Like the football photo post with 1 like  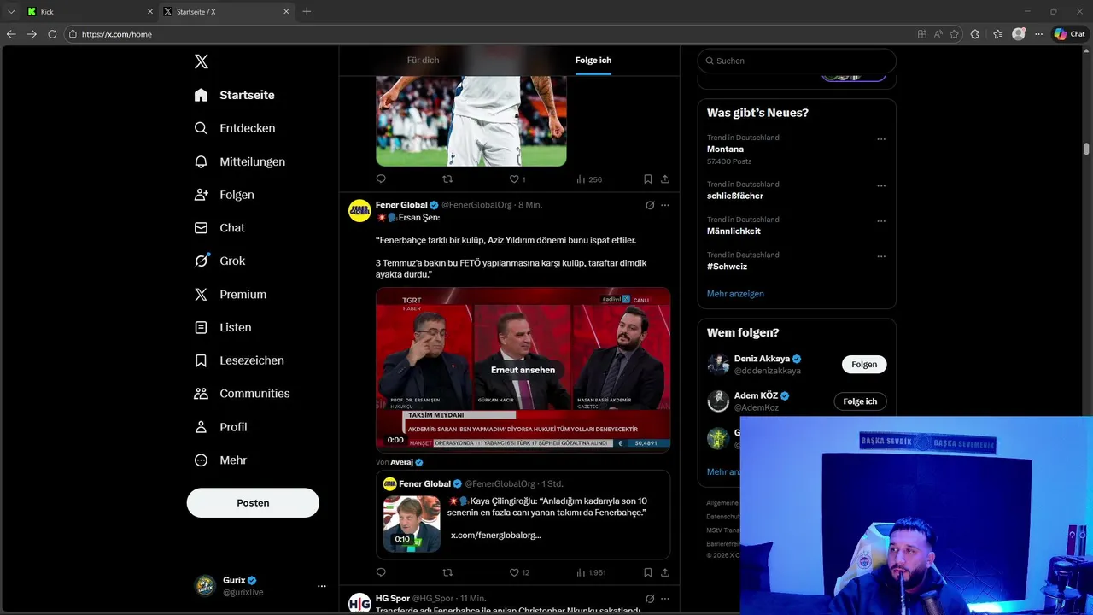pyautogui.click(x=517, y=179)
